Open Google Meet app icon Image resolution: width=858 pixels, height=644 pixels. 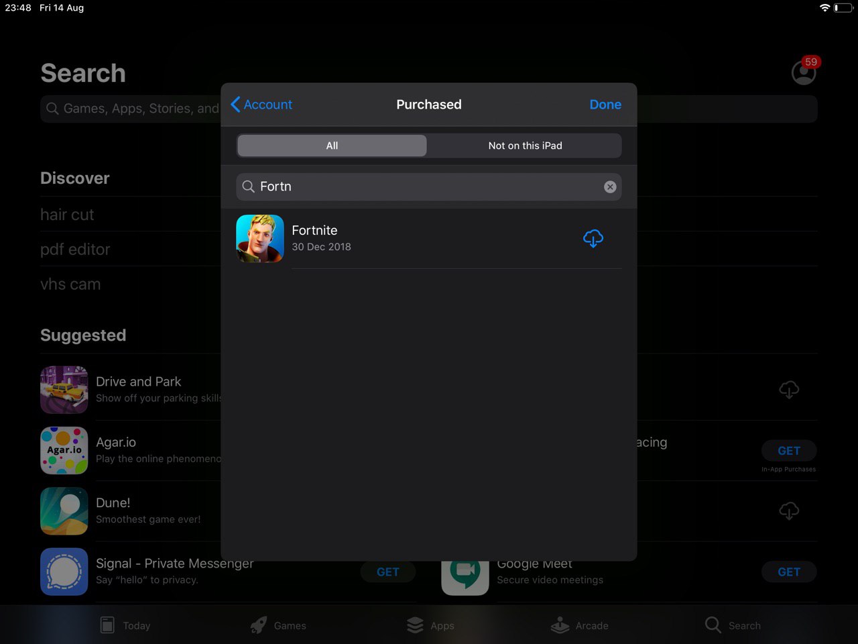pyautogui.click(x=465, y=578)
